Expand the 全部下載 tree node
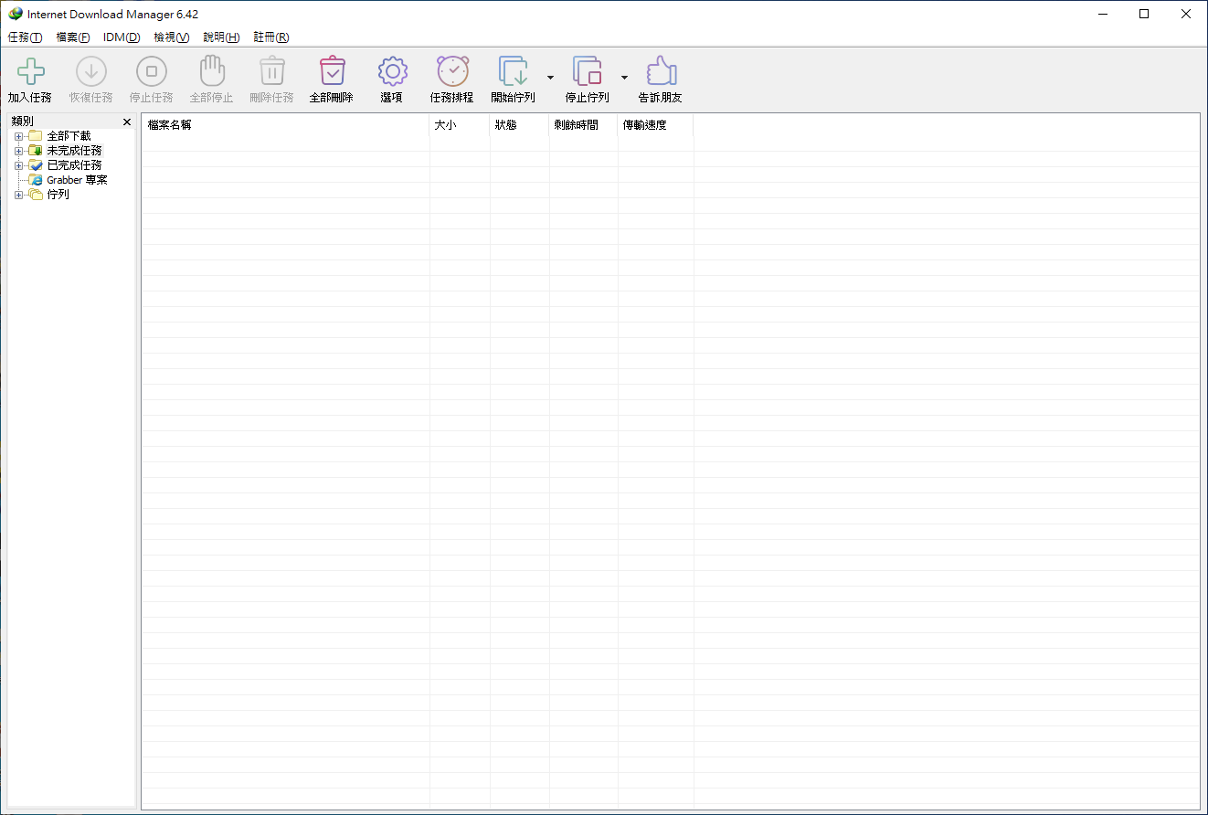Screen dimensions: 1208x815 (18, 136)
